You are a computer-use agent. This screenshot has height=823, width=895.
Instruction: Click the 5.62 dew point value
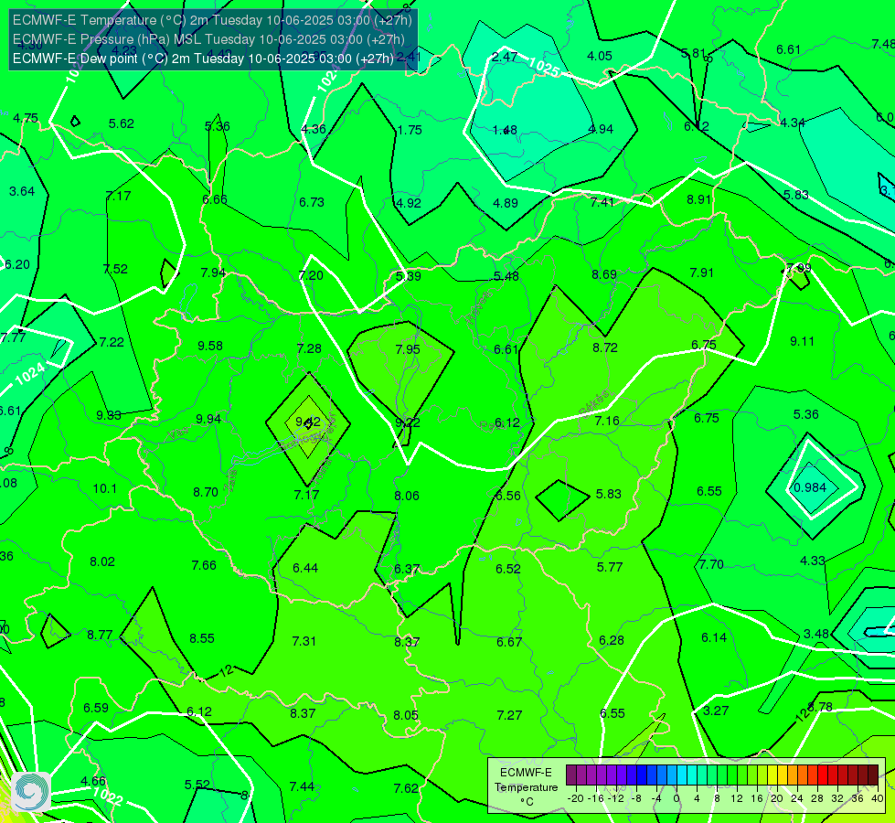pos(121,124)
